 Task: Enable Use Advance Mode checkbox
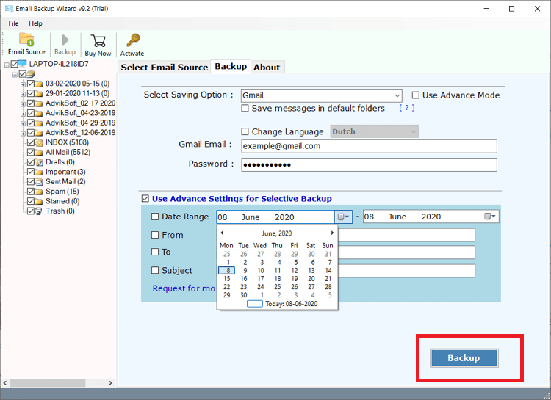click(416, 95)
